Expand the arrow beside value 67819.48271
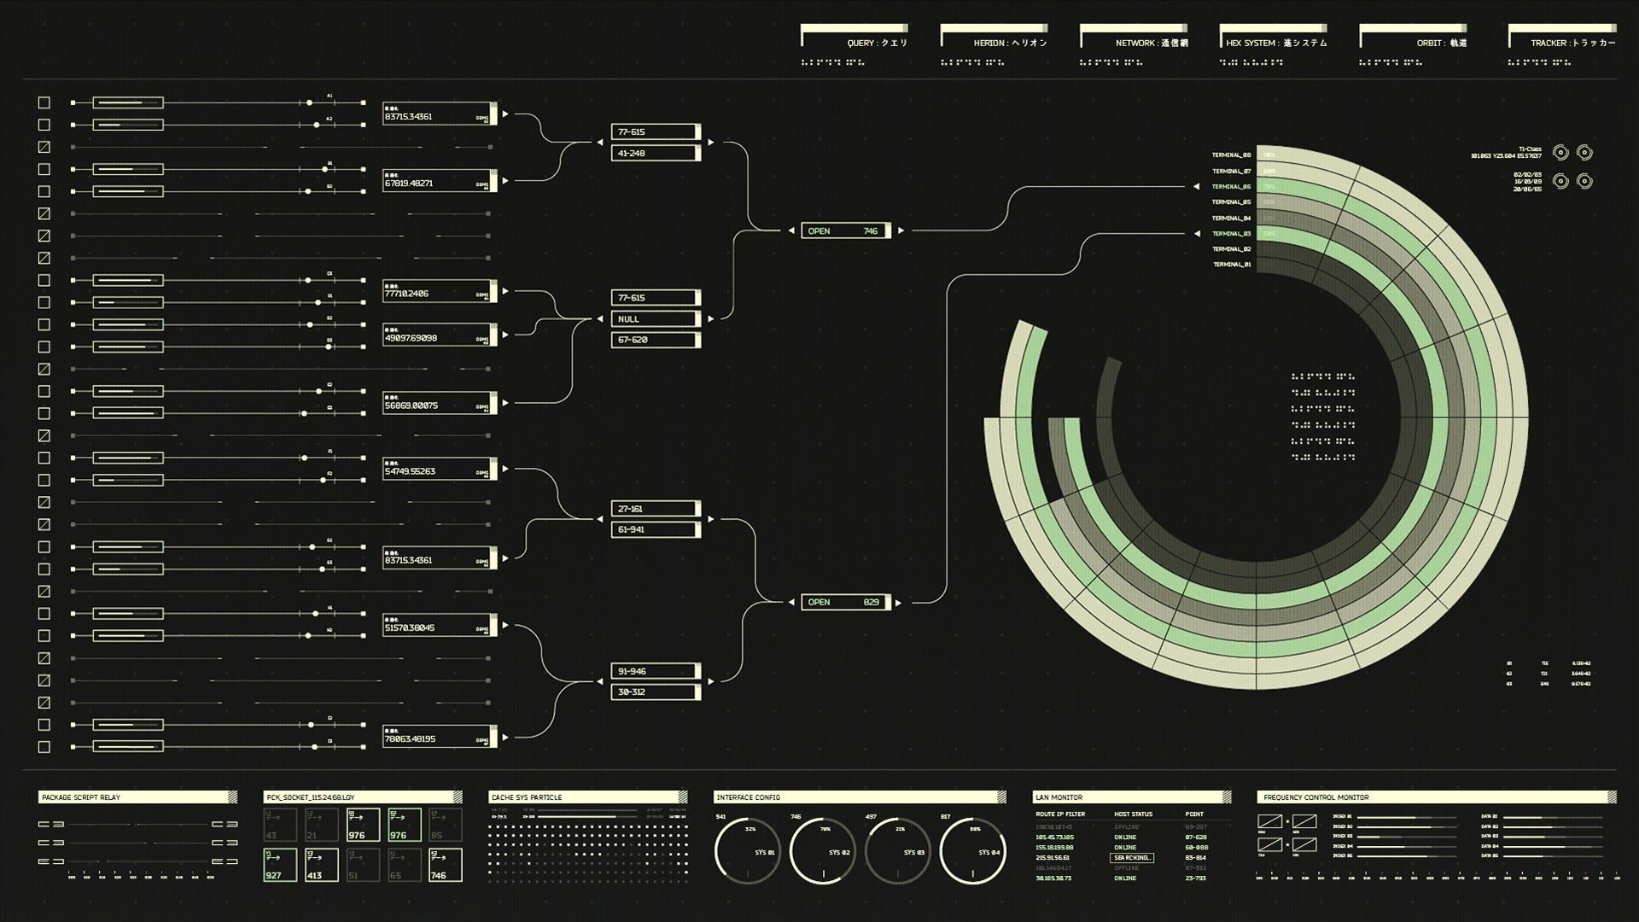Screen dimensions: 1639x922 click(505, 180)
